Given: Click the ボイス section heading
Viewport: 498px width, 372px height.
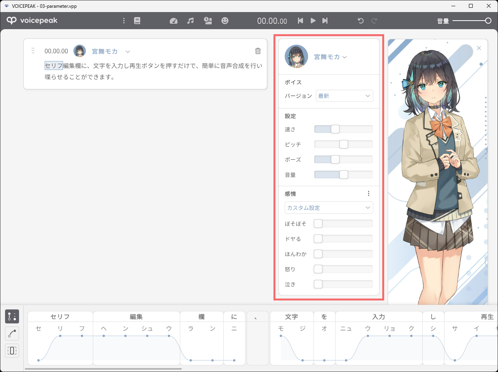Looking at the screenshot, I should coord(293,82).
